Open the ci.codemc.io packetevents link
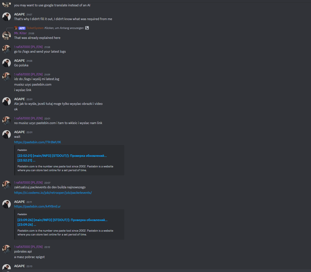Screen dimensions: 311x272 click(x=53, y=193)
